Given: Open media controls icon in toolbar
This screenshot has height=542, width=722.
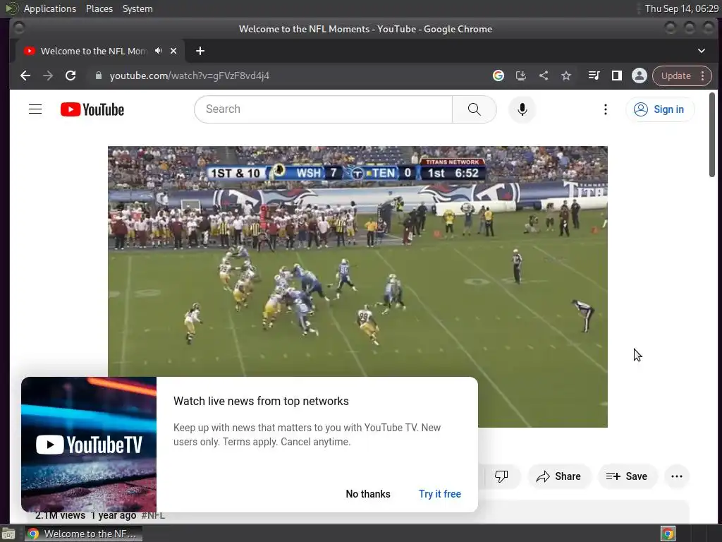Looking at the screenshot, I should click(594, 76).
